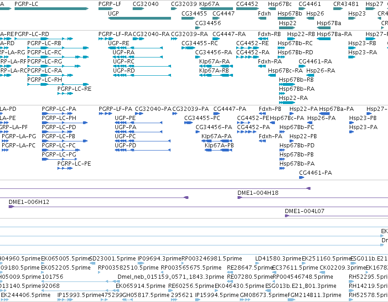The width and height of the screenshot is (388, 302).
Task: Select the PGRP-LC-RE transcript label
Action: pyautogui.click(x=74, y=89)
